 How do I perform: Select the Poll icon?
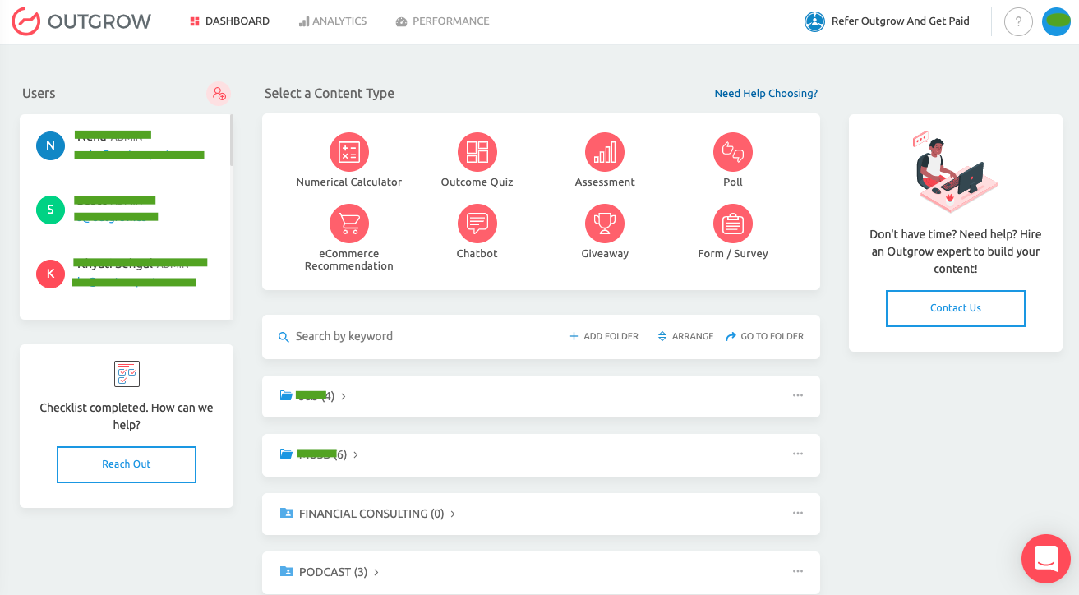click(731, 151)
